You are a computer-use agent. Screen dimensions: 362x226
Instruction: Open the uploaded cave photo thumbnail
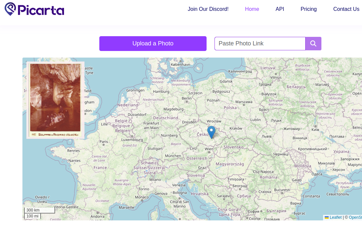pos(55,100)
